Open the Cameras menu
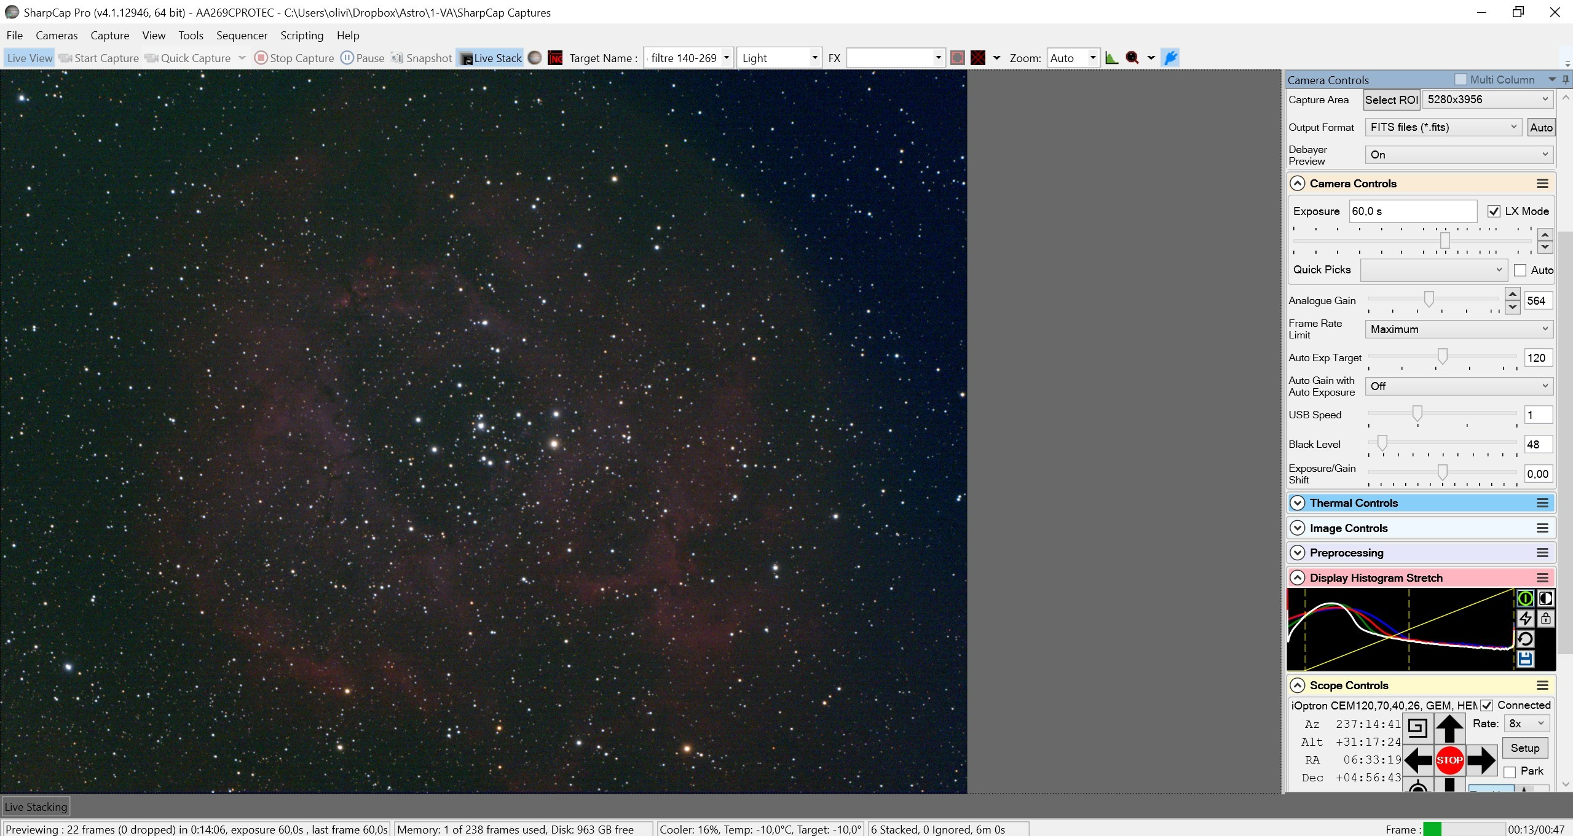1573x836 pixels. [x=57, y=36]
